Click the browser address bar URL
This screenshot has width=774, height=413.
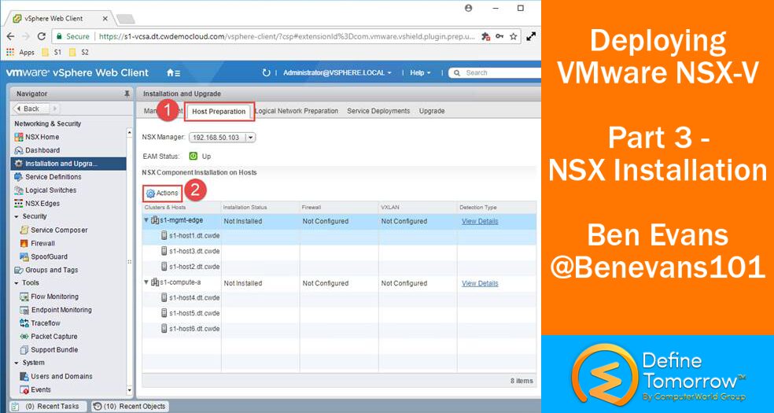click(286, 36)
